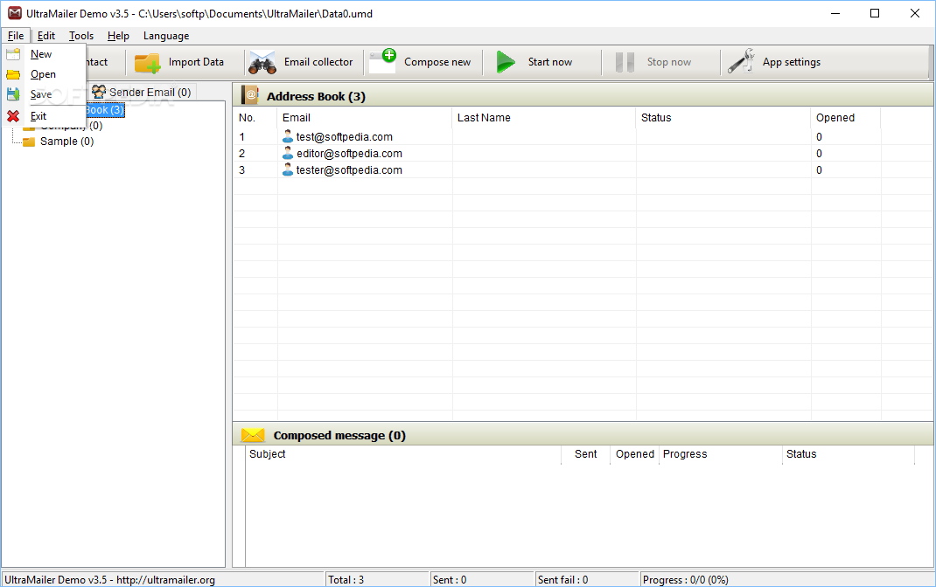Click the green Start now play icon
Screen dimensions: 936x587
pyautogui.click(x=506, y=62)
